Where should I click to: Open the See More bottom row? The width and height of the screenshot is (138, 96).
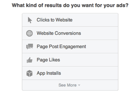pyautogui.click(x=70, y=85)
